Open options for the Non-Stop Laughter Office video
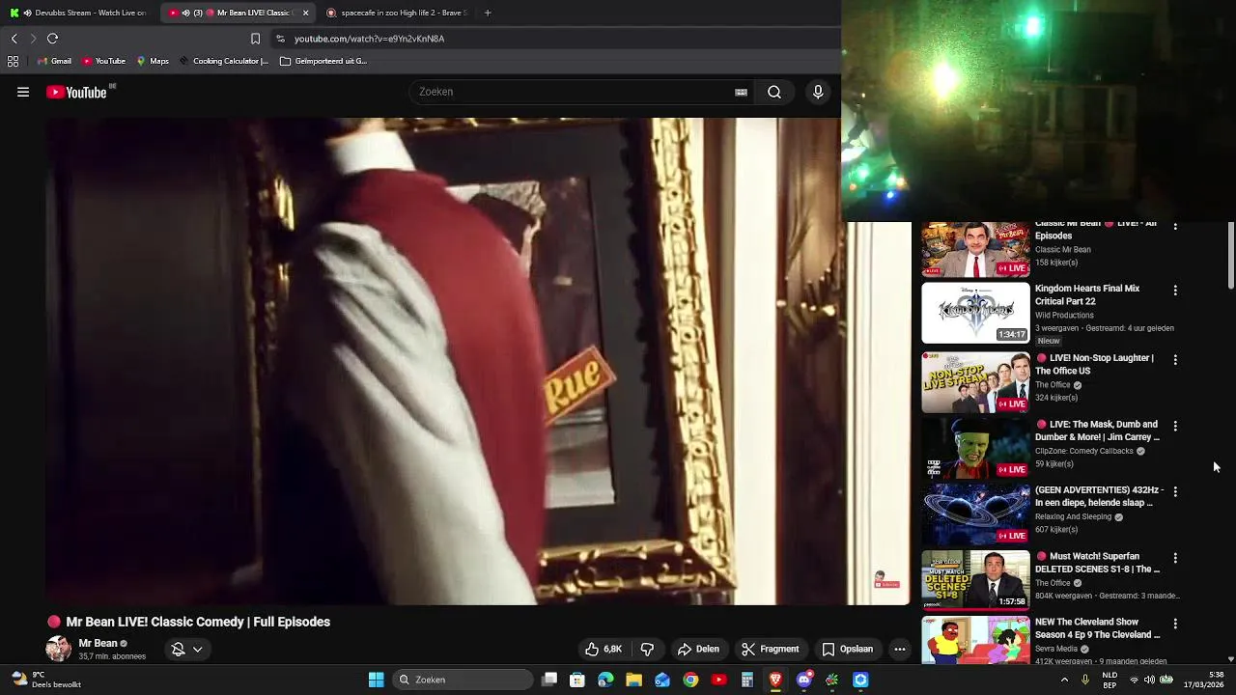This screenshot has height=695, width=1236. click(x=1175, y=359)
